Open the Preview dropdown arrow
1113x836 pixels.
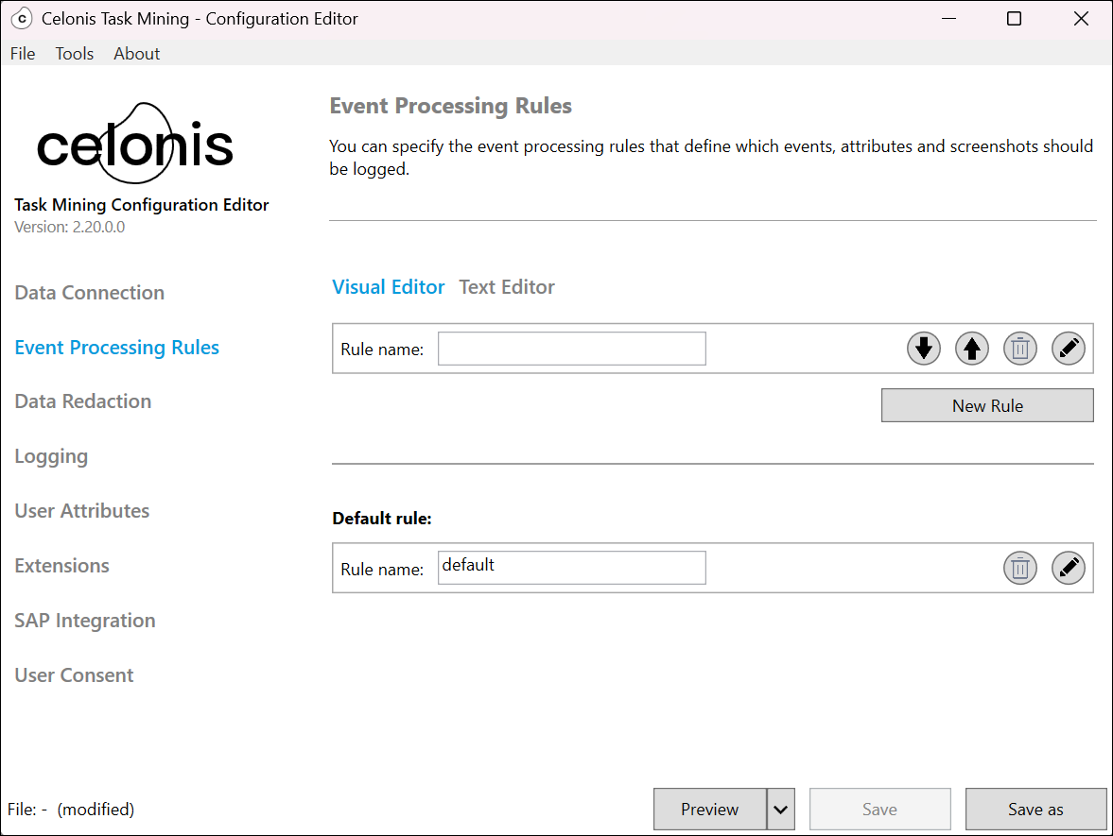781,809
